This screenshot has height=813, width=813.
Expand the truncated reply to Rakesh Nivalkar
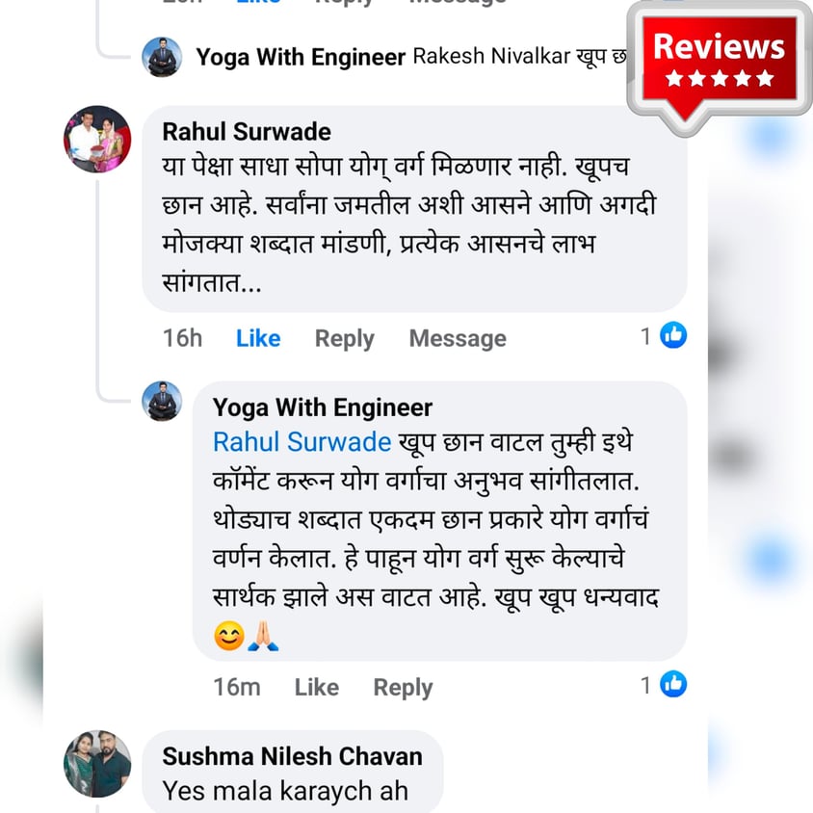(518, 56)
